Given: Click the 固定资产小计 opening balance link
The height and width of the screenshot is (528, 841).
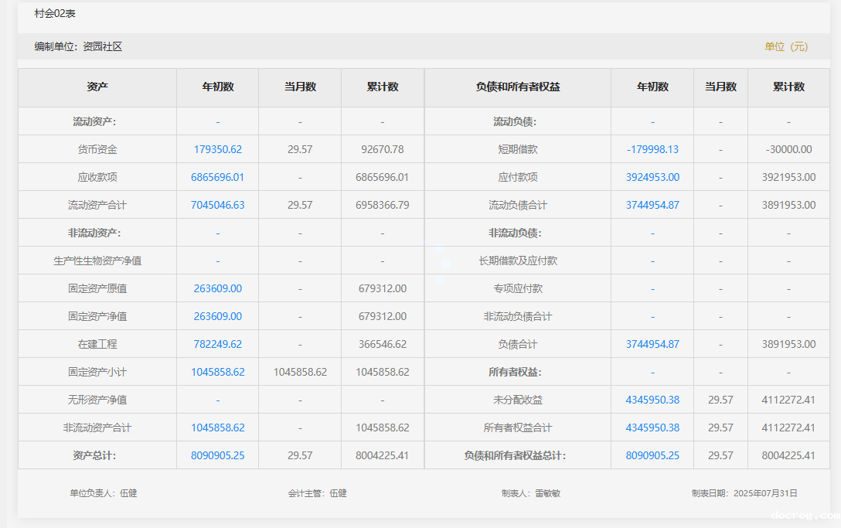Looking at the screenshot, I should (x=217, y=372).
